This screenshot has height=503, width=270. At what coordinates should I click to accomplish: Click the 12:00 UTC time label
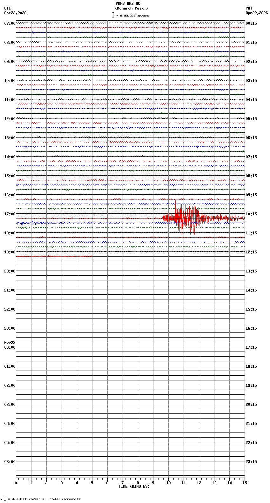(10, 119)
